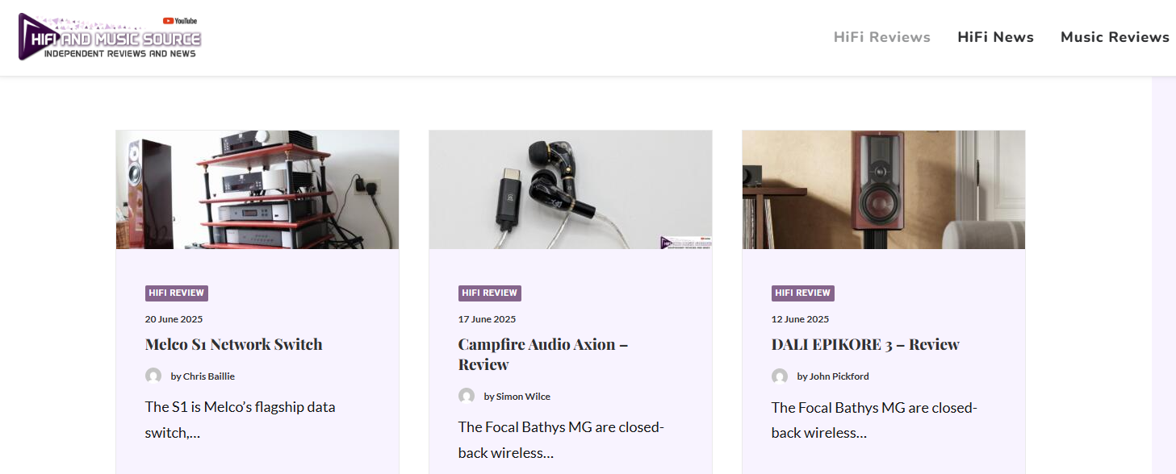Image resolution: width=1176 pixels, height=474 pixels.
Task: Open the DALI EPIKORE 3 – Review title
Action: (x=865, y=344)
